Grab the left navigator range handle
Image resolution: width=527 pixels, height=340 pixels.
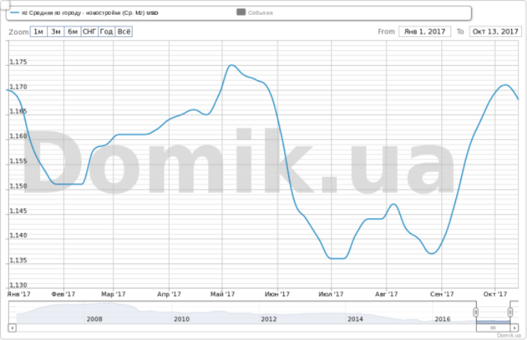pyautogui.click(x=475, y=312)
